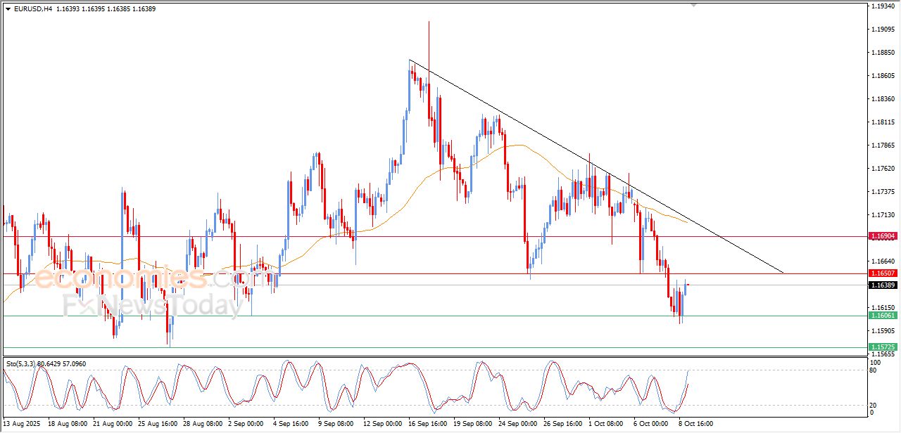
Task: Click the red 1.16904 price label
Action: point(882,236)
